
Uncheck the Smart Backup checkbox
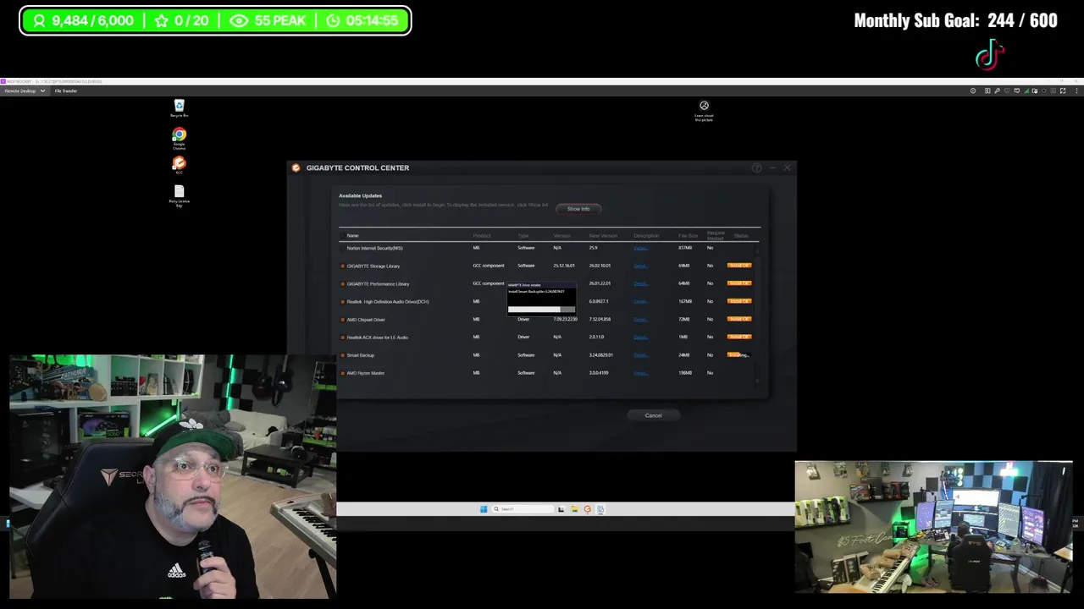[342, 355]
